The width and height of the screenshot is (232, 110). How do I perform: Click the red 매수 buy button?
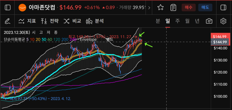pos(189,7)
